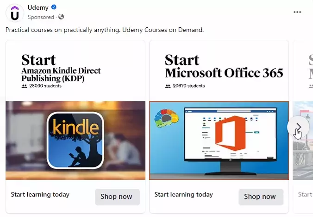
Task: Click Start learning today under Office card
Action: (x=183, y=194)
